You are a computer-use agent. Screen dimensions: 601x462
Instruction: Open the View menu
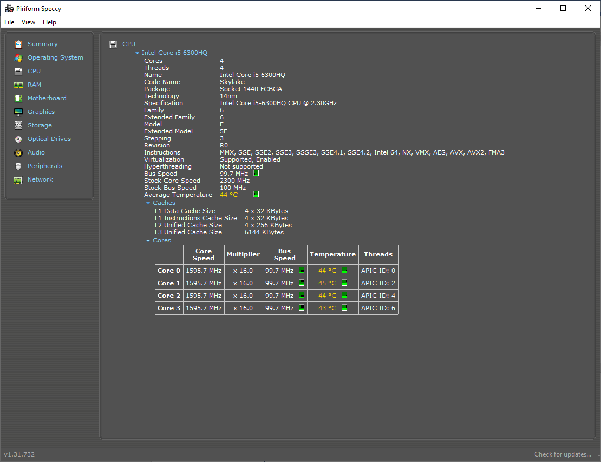click(x=28, y=22)
